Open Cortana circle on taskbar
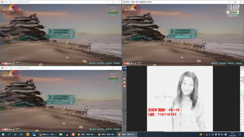244x137 pixels. 15,134
